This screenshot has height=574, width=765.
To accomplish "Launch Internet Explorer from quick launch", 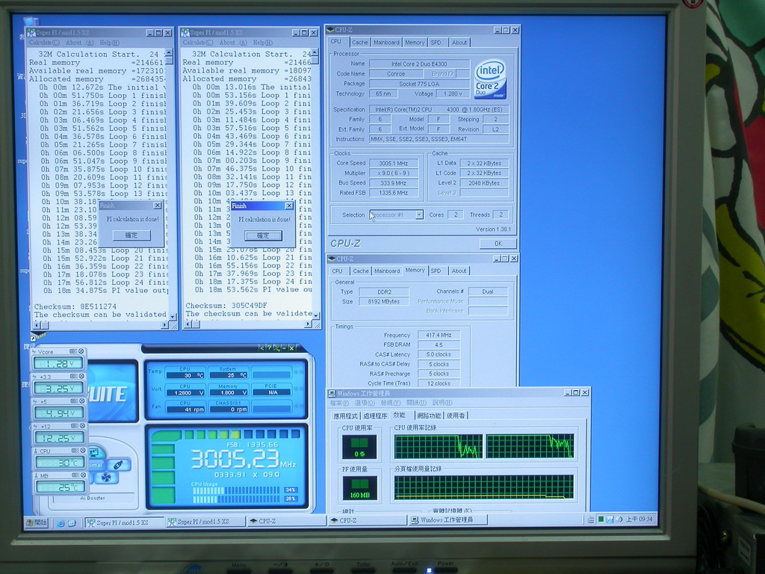I will pyautogui.click(x=61, y=522).
